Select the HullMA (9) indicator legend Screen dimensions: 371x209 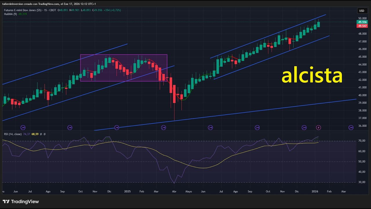click(10, 14)
